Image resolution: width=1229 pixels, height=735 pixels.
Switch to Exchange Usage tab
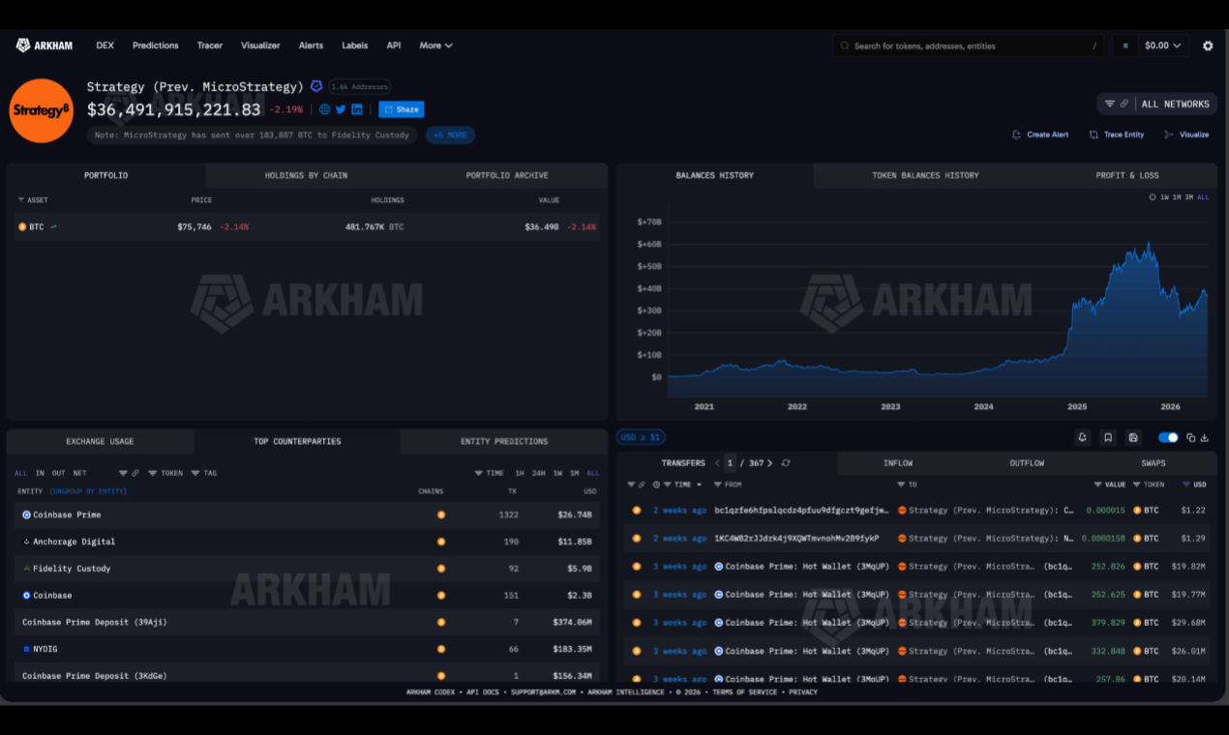coord(100,441)
